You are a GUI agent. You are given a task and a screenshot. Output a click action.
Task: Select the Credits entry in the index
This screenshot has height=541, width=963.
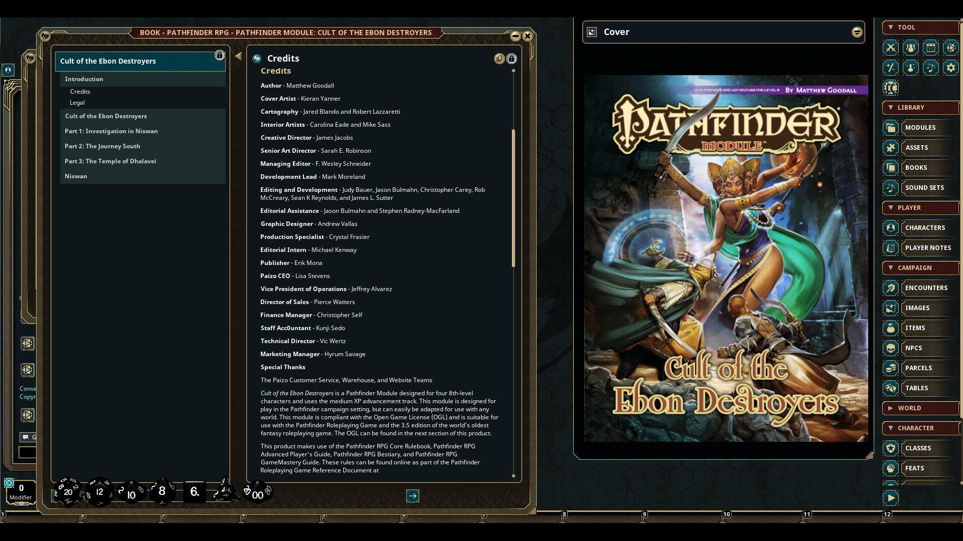80,91
